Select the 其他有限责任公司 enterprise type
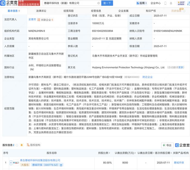Image resolution: width=190 pixels, height=170 pixels. [39, 38]
